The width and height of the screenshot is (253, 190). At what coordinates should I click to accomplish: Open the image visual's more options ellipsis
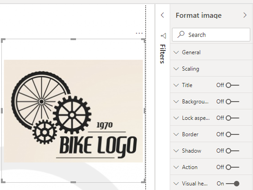139,33
